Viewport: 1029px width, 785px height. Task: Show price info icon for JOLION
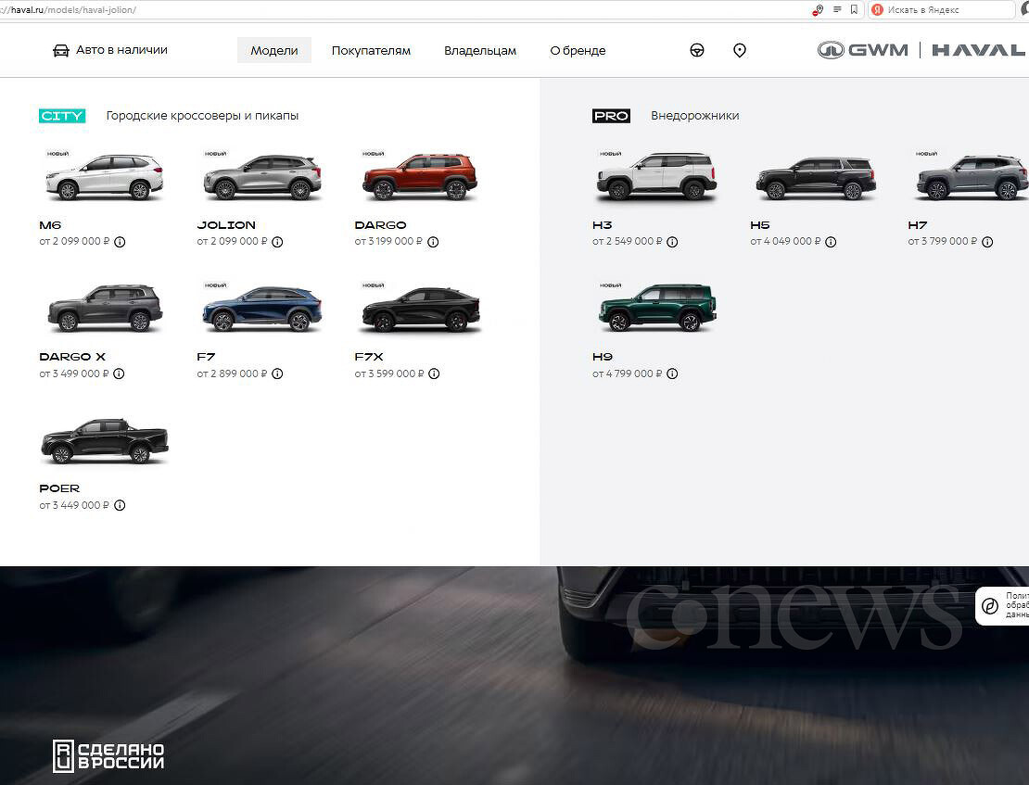[277, 242]
